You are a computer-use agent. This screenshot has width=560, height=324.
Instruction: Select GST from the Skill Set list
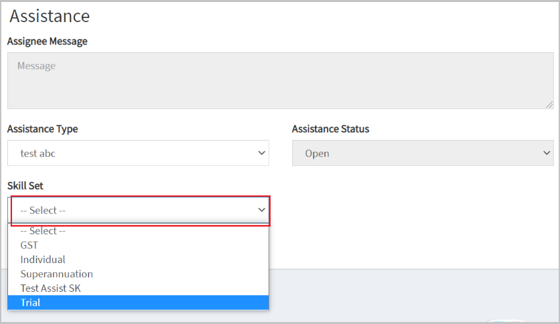[x=138, y=245]
